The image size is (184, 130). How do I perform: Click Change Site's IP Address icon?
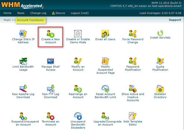click(23, 34)
